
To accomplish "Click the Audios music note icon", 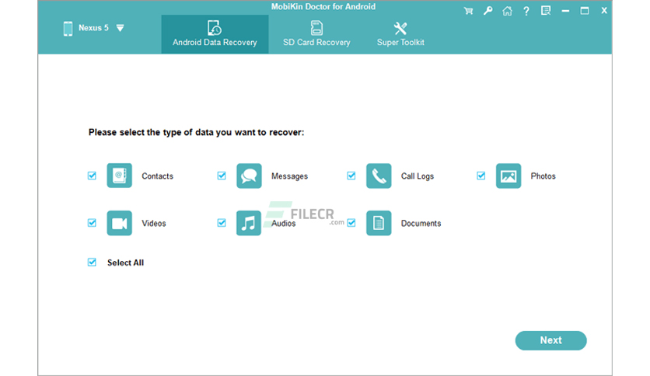I will 249,223.
